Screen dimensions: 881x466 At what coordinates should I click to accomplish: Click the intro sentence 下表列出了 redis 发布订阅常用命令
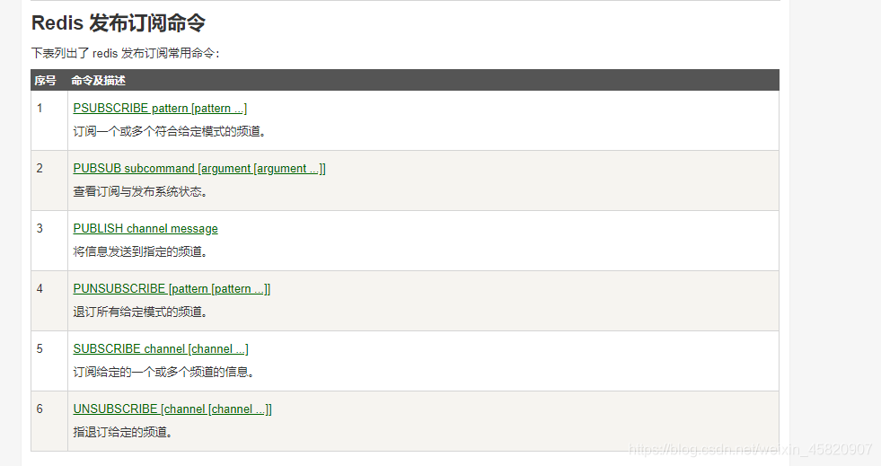pyautogui.click(x=126, y=53)
